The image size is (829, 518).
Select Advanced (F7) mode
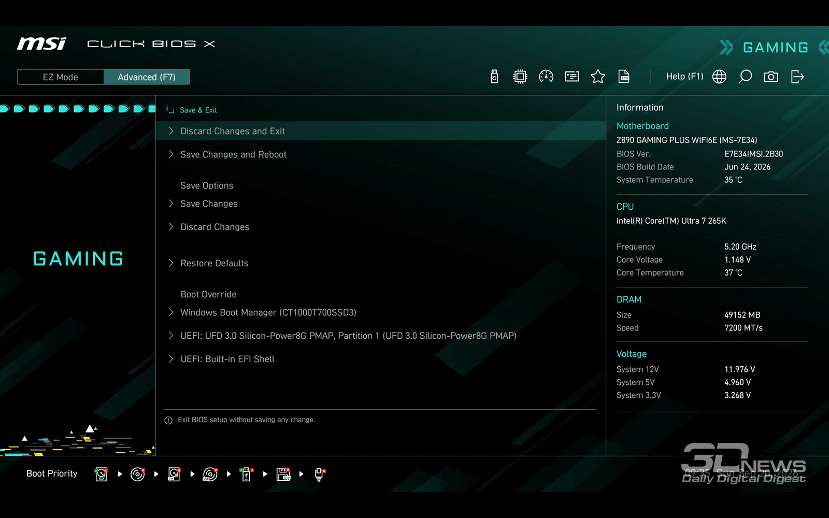(147, 77)
